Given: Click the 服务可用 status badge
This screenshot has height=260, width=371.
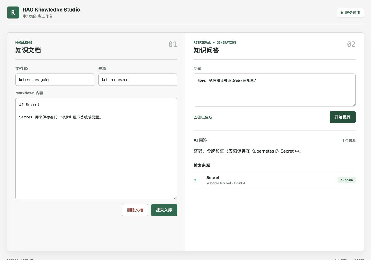Looking at the screenshot, I should (350, 13).
